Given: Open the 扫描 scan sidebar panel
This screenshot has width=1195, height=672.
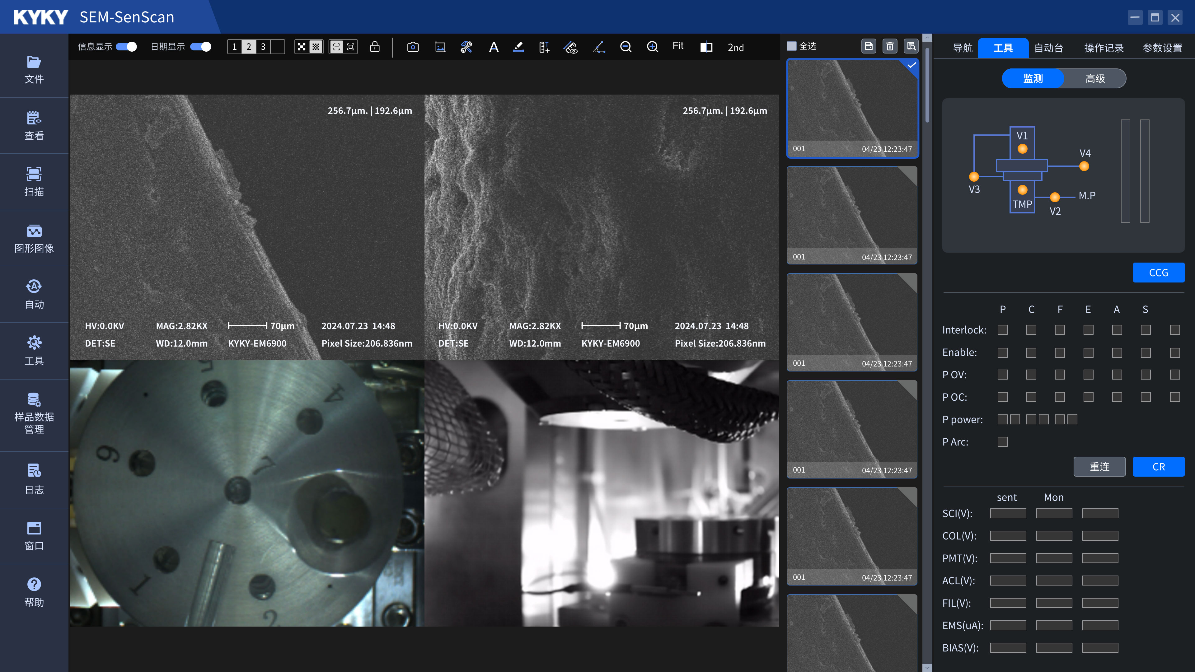Looking at the screenshot, I should coord(34,181).
